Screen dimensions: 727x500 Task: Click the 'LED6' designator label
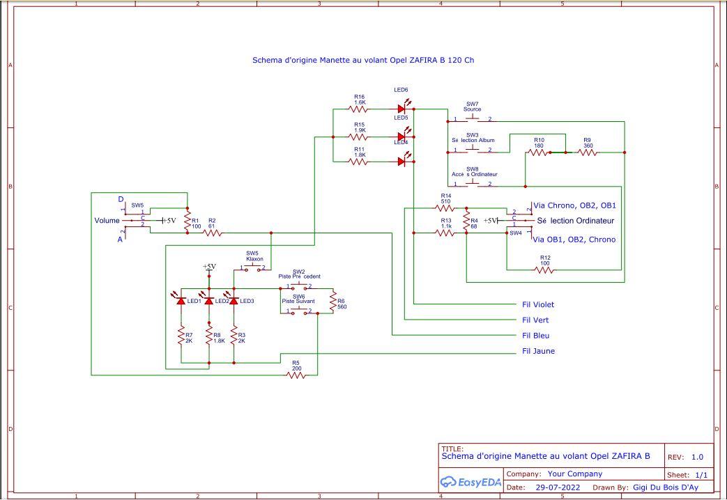(401, 90)
